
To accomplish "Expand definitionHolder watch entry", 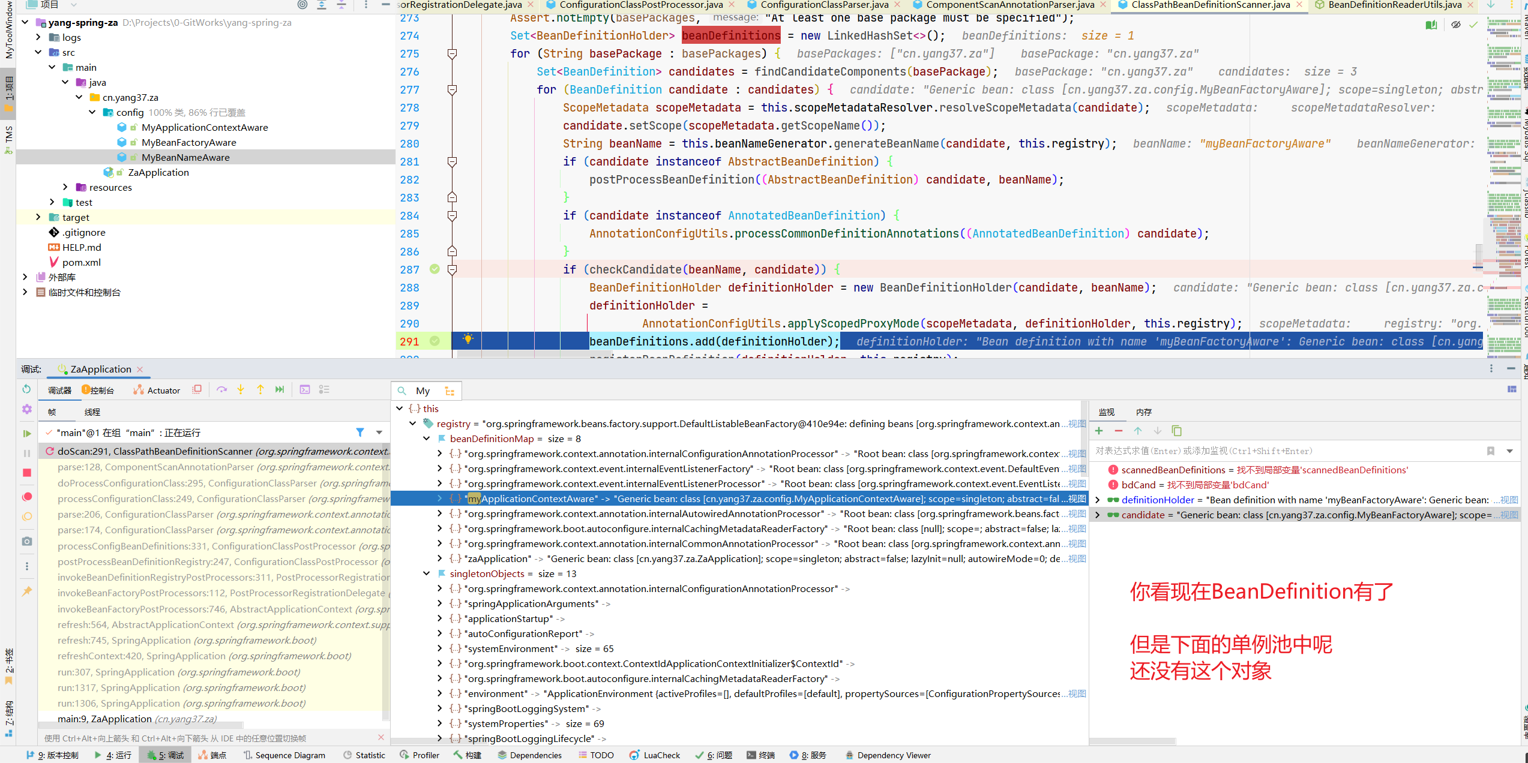I will [x=1098, y=500].
